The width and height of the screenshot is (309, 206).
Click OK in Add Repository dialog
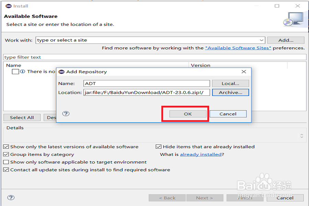(x=188, y=114)
